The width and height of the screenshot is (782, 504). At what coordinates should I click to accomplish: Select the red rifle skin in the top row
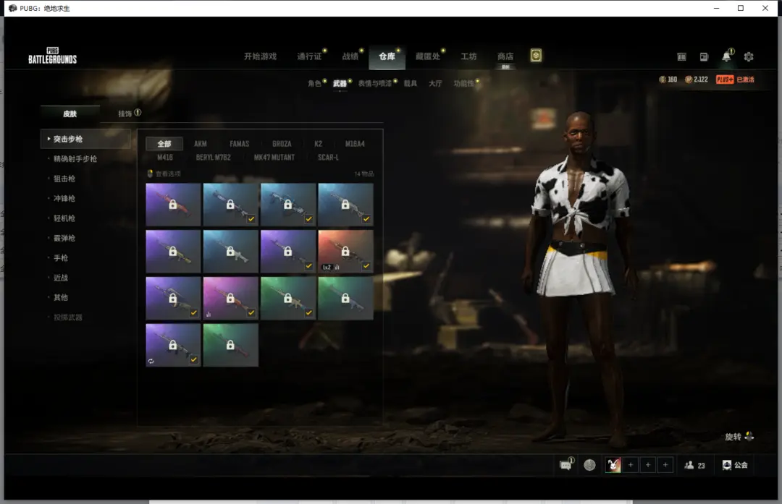point(173,204)
